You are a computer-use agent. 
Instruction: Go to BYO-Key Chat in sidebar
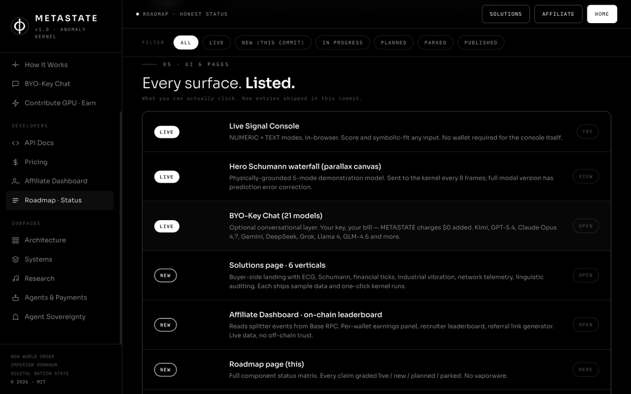60,84
